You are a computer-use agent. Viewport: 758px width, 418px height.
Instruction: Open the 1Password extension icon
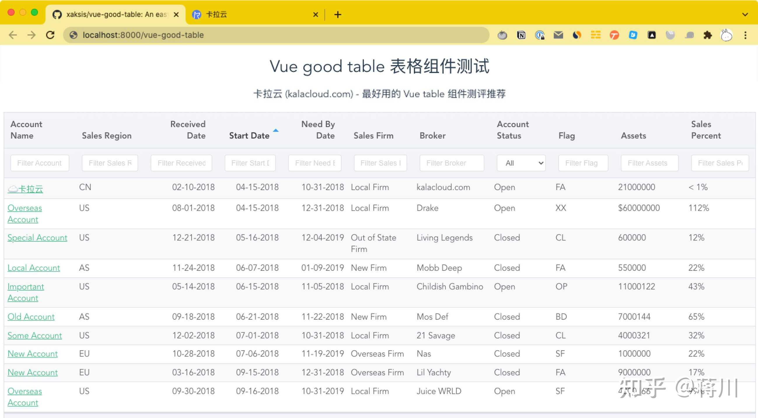(x=540, y=35)
